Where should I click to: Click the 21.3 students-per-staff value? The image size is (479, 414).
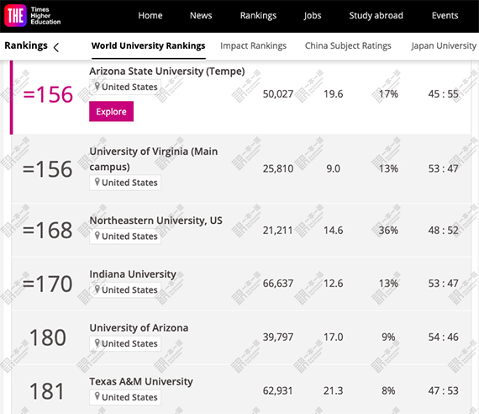coord(334,390)
